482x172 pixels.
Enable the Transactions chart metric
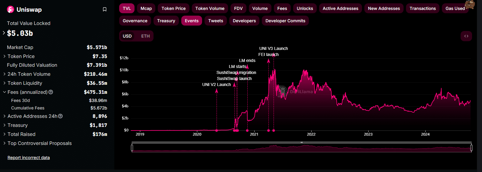(423, 8)
